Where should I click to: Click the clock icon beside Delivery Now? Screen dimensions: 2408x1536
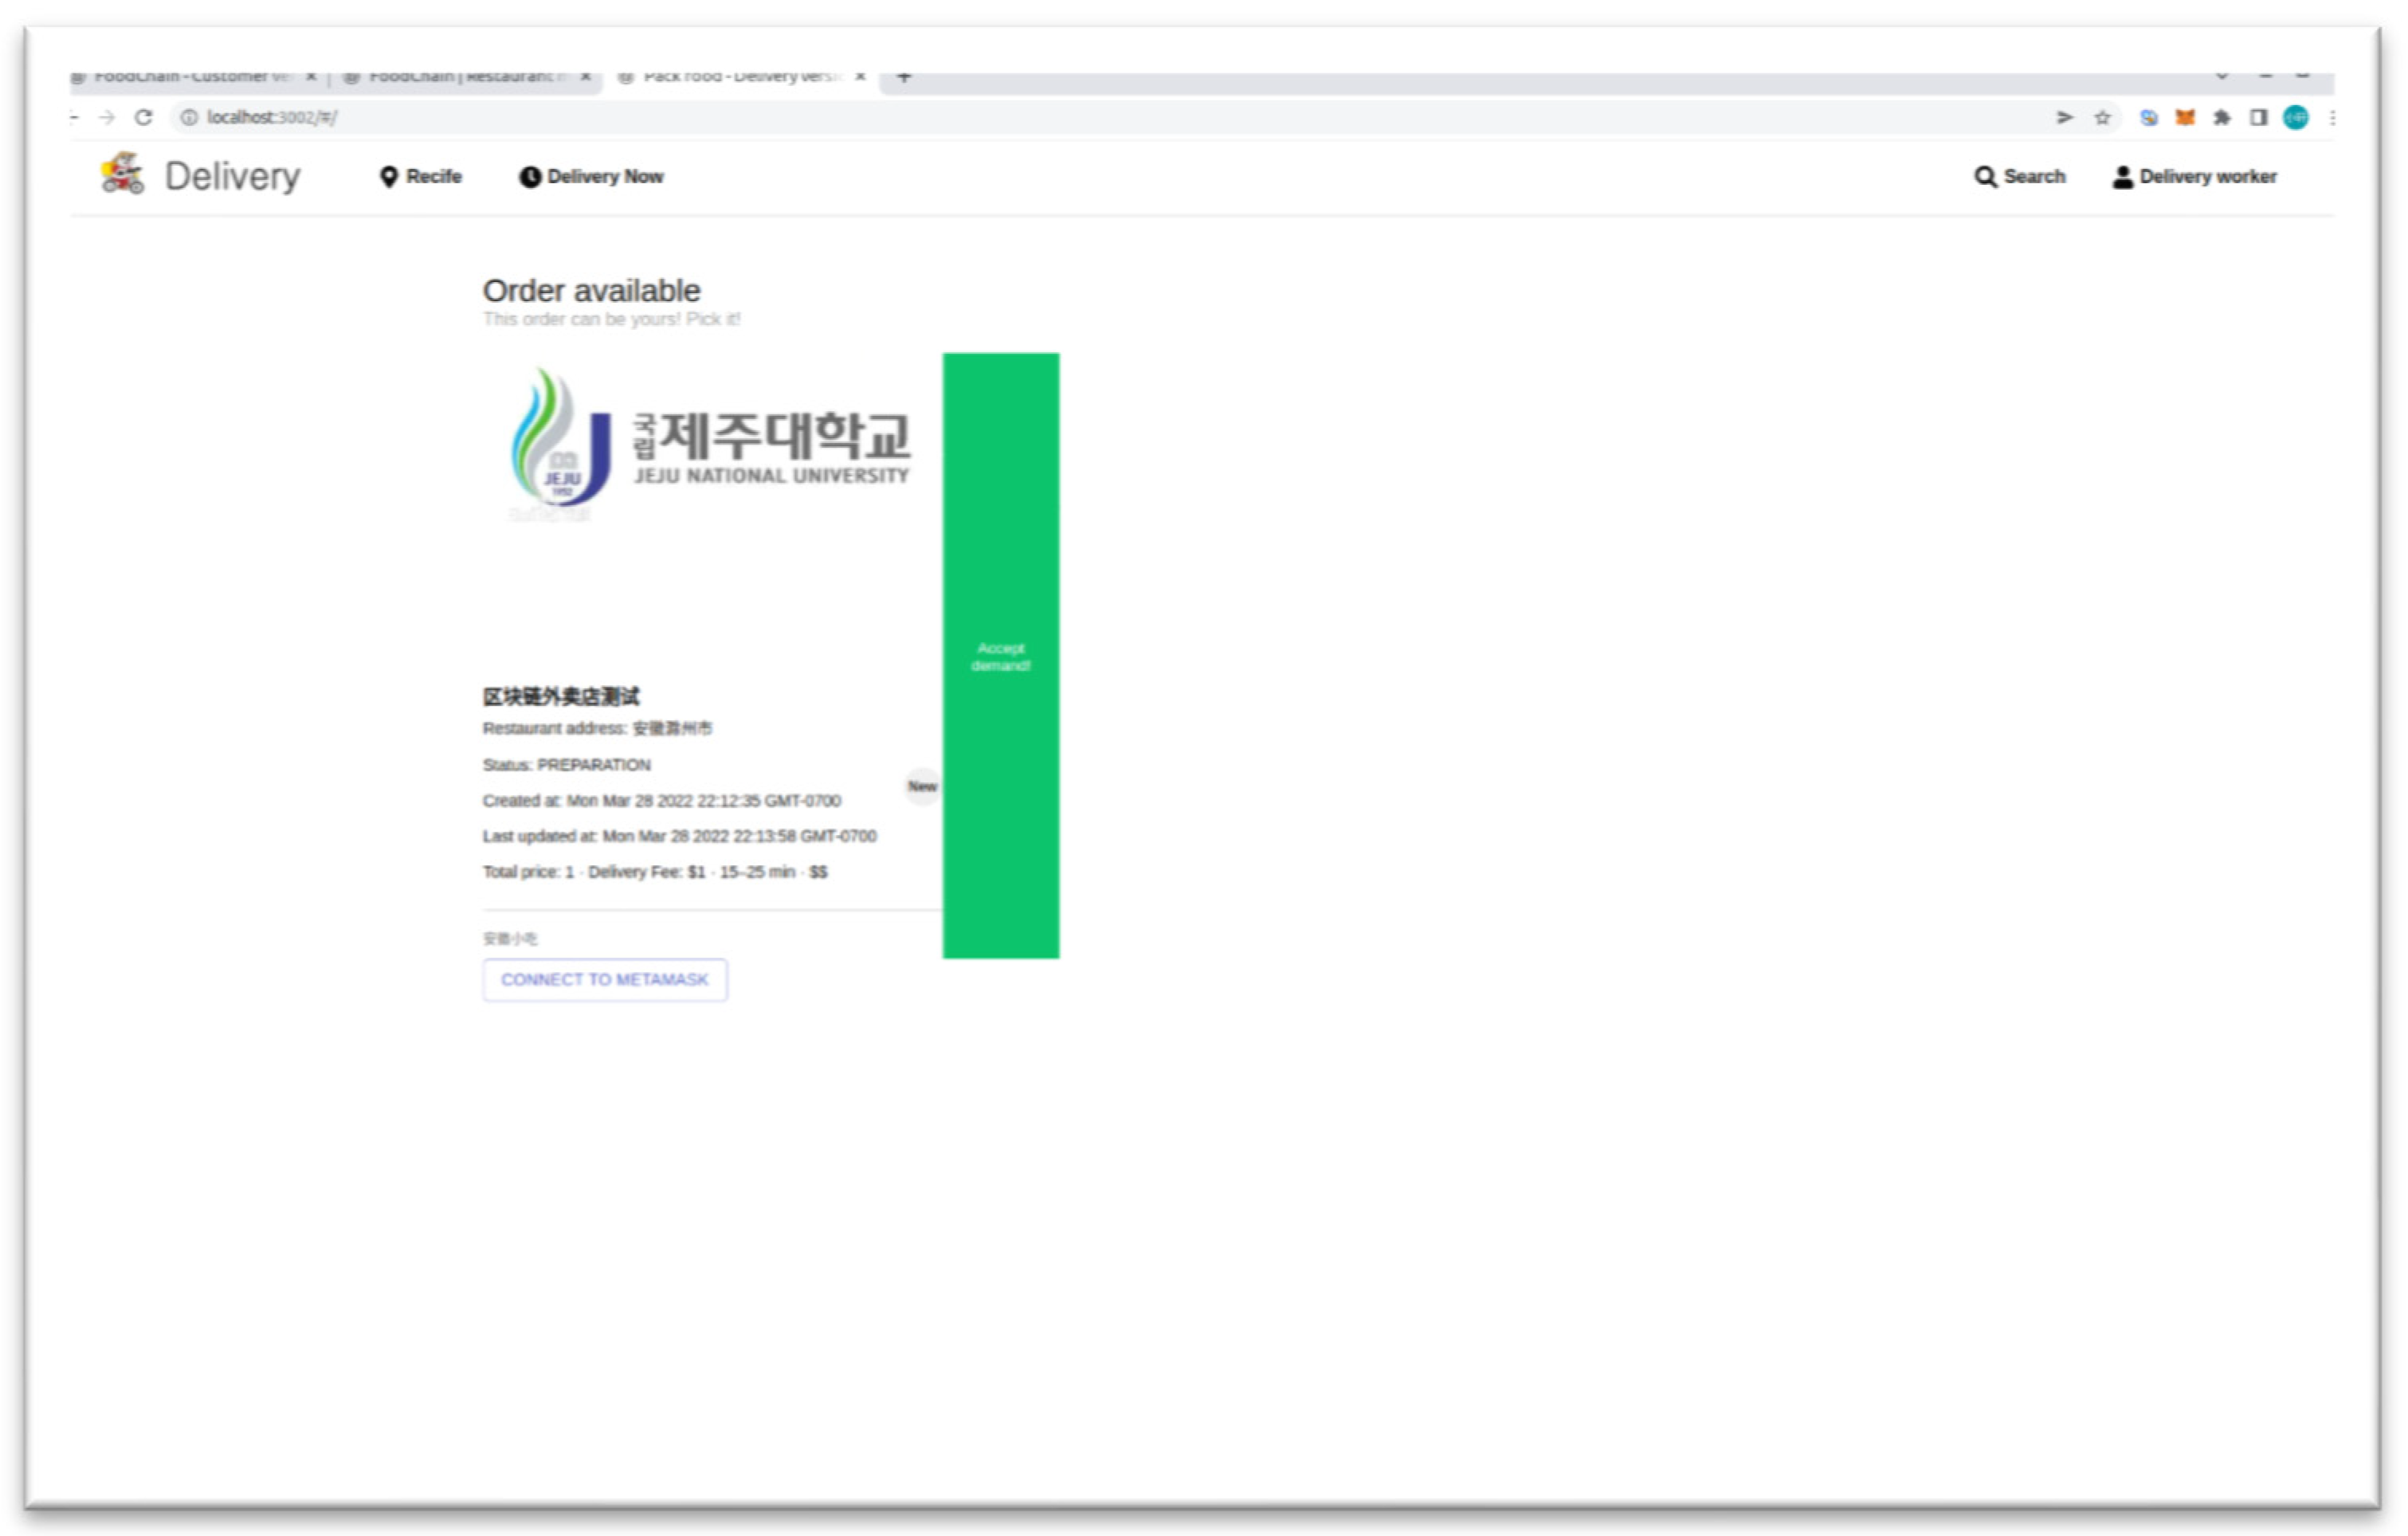coord(530,177)
